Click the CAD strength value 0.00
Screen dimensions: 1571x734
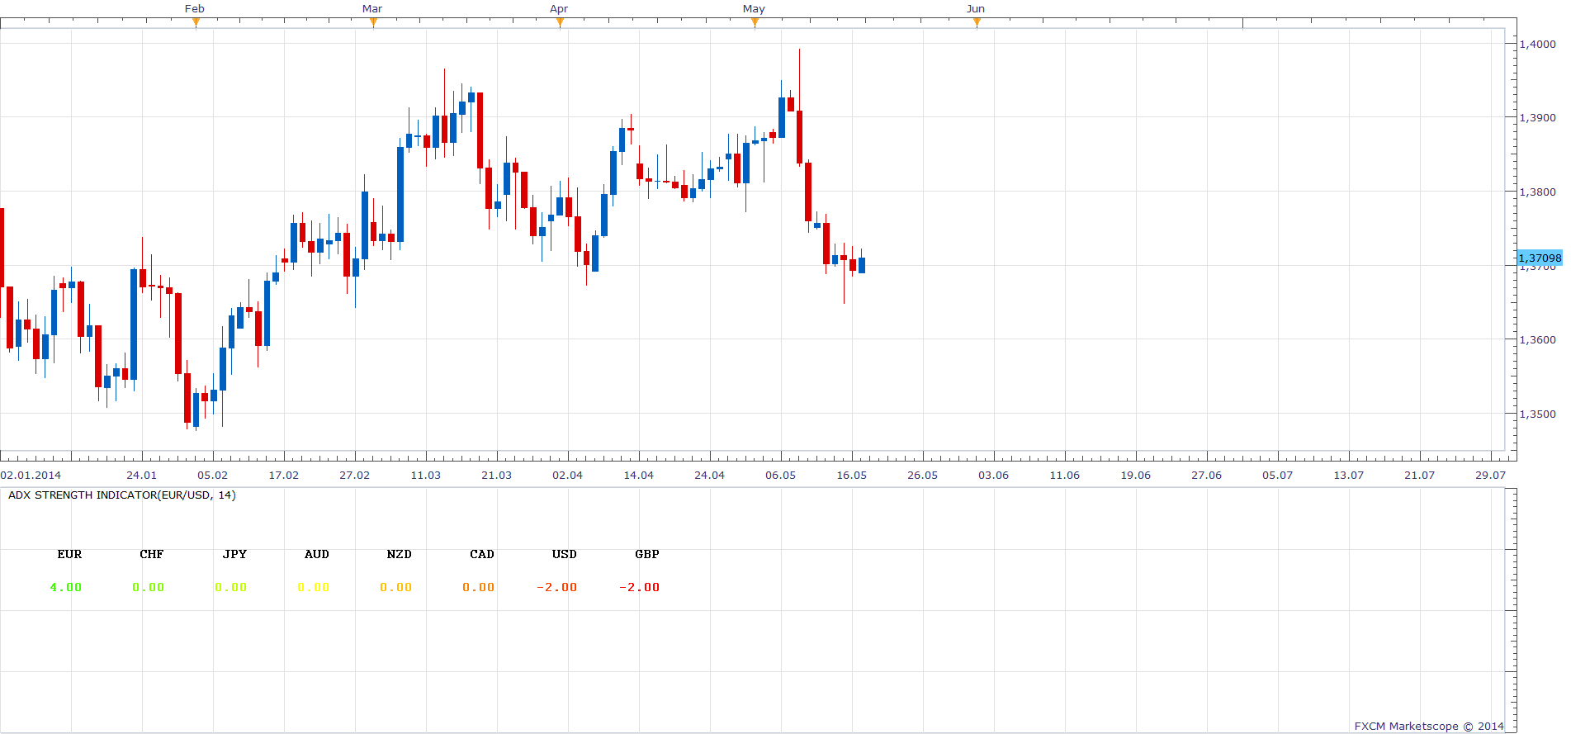point(479,587)
